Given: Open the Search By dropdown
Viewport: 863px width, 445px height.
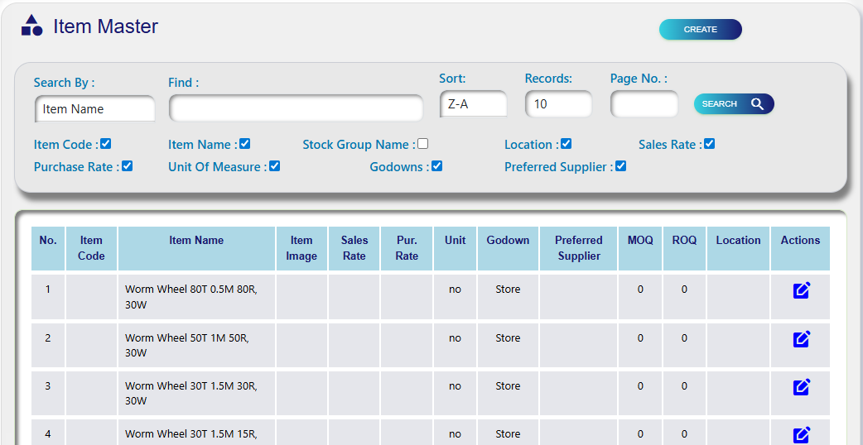Looking at the screenshot, I should (x=95, y=109).
